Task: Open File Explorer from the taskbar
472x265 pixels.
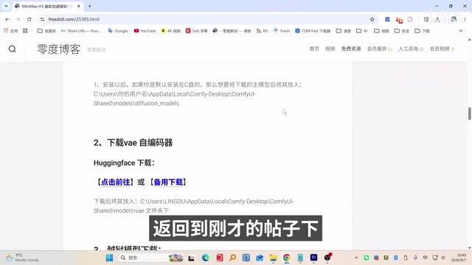Action: [273, 258]
